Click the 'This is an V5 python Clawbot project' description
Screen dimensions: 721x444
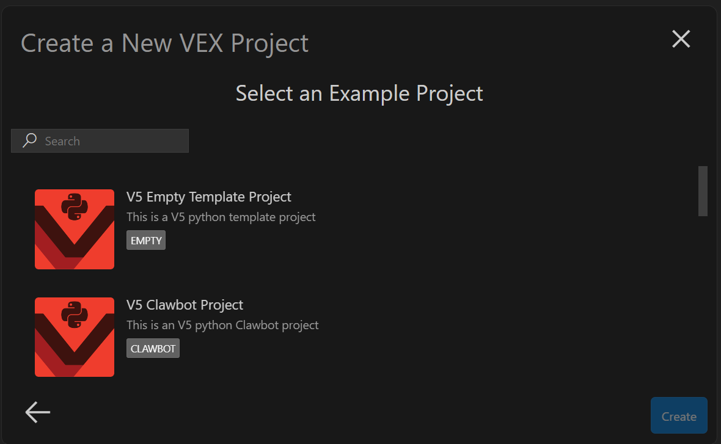coord(222,325)
